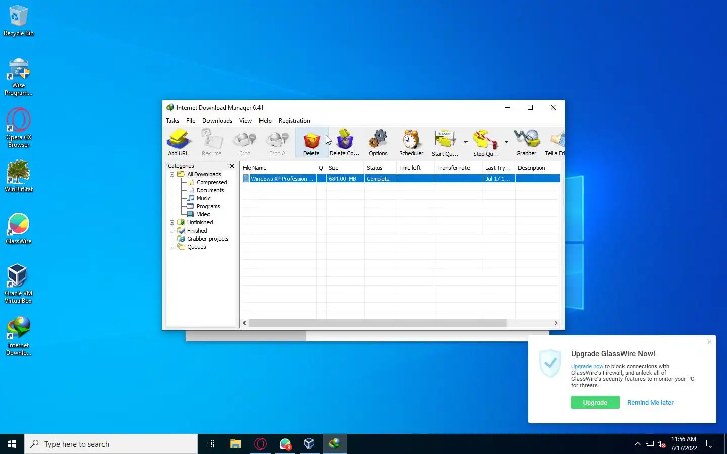Click the Resume toolbar icon
This screenshot has height=454, width=727.
(212, 142)
